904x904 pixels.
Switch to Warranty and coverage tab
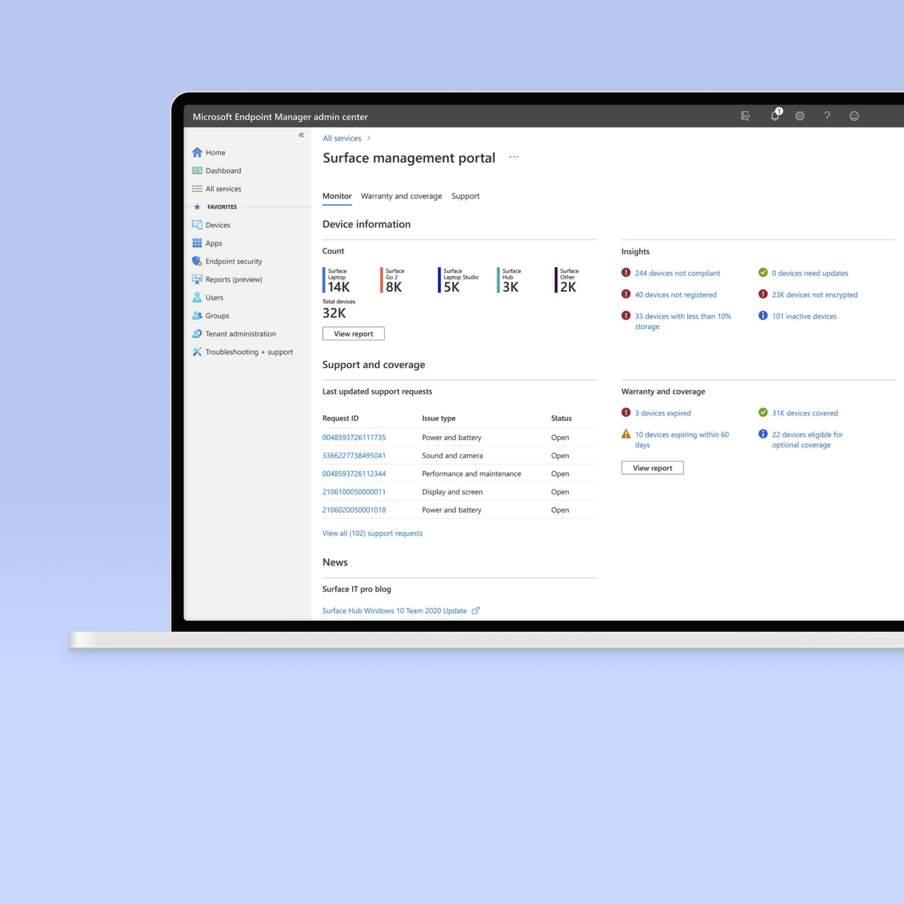point(401,196)
